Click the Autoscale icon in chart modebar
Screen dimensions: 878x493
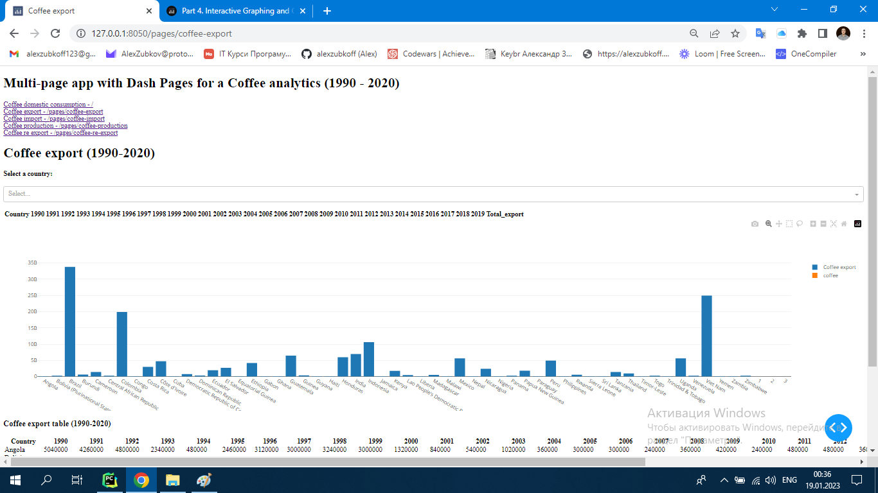834,224
